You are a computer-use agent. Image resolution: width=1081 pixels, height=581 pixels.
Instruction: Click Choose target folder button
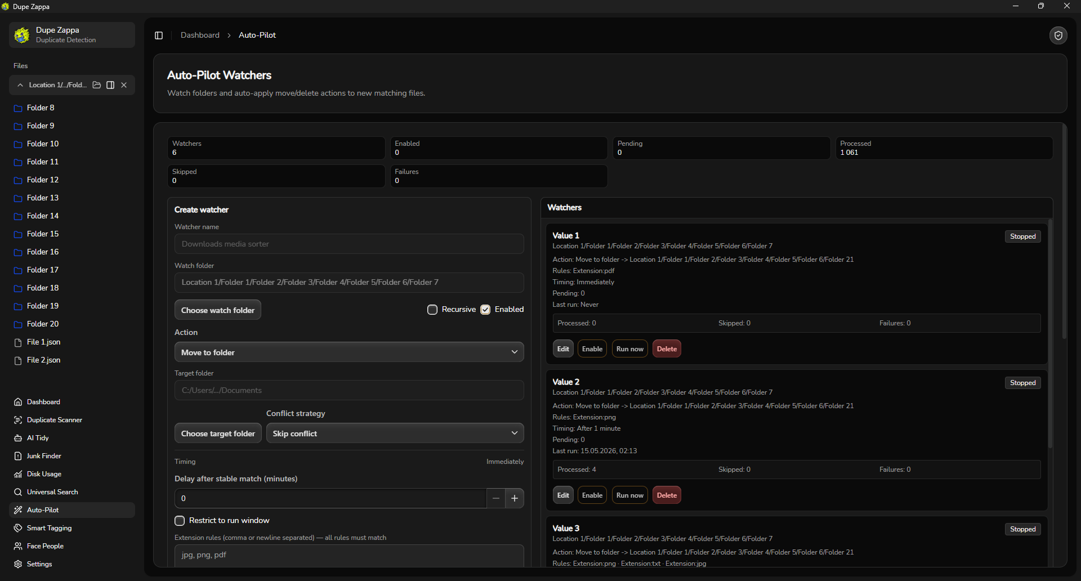[218, 433]
